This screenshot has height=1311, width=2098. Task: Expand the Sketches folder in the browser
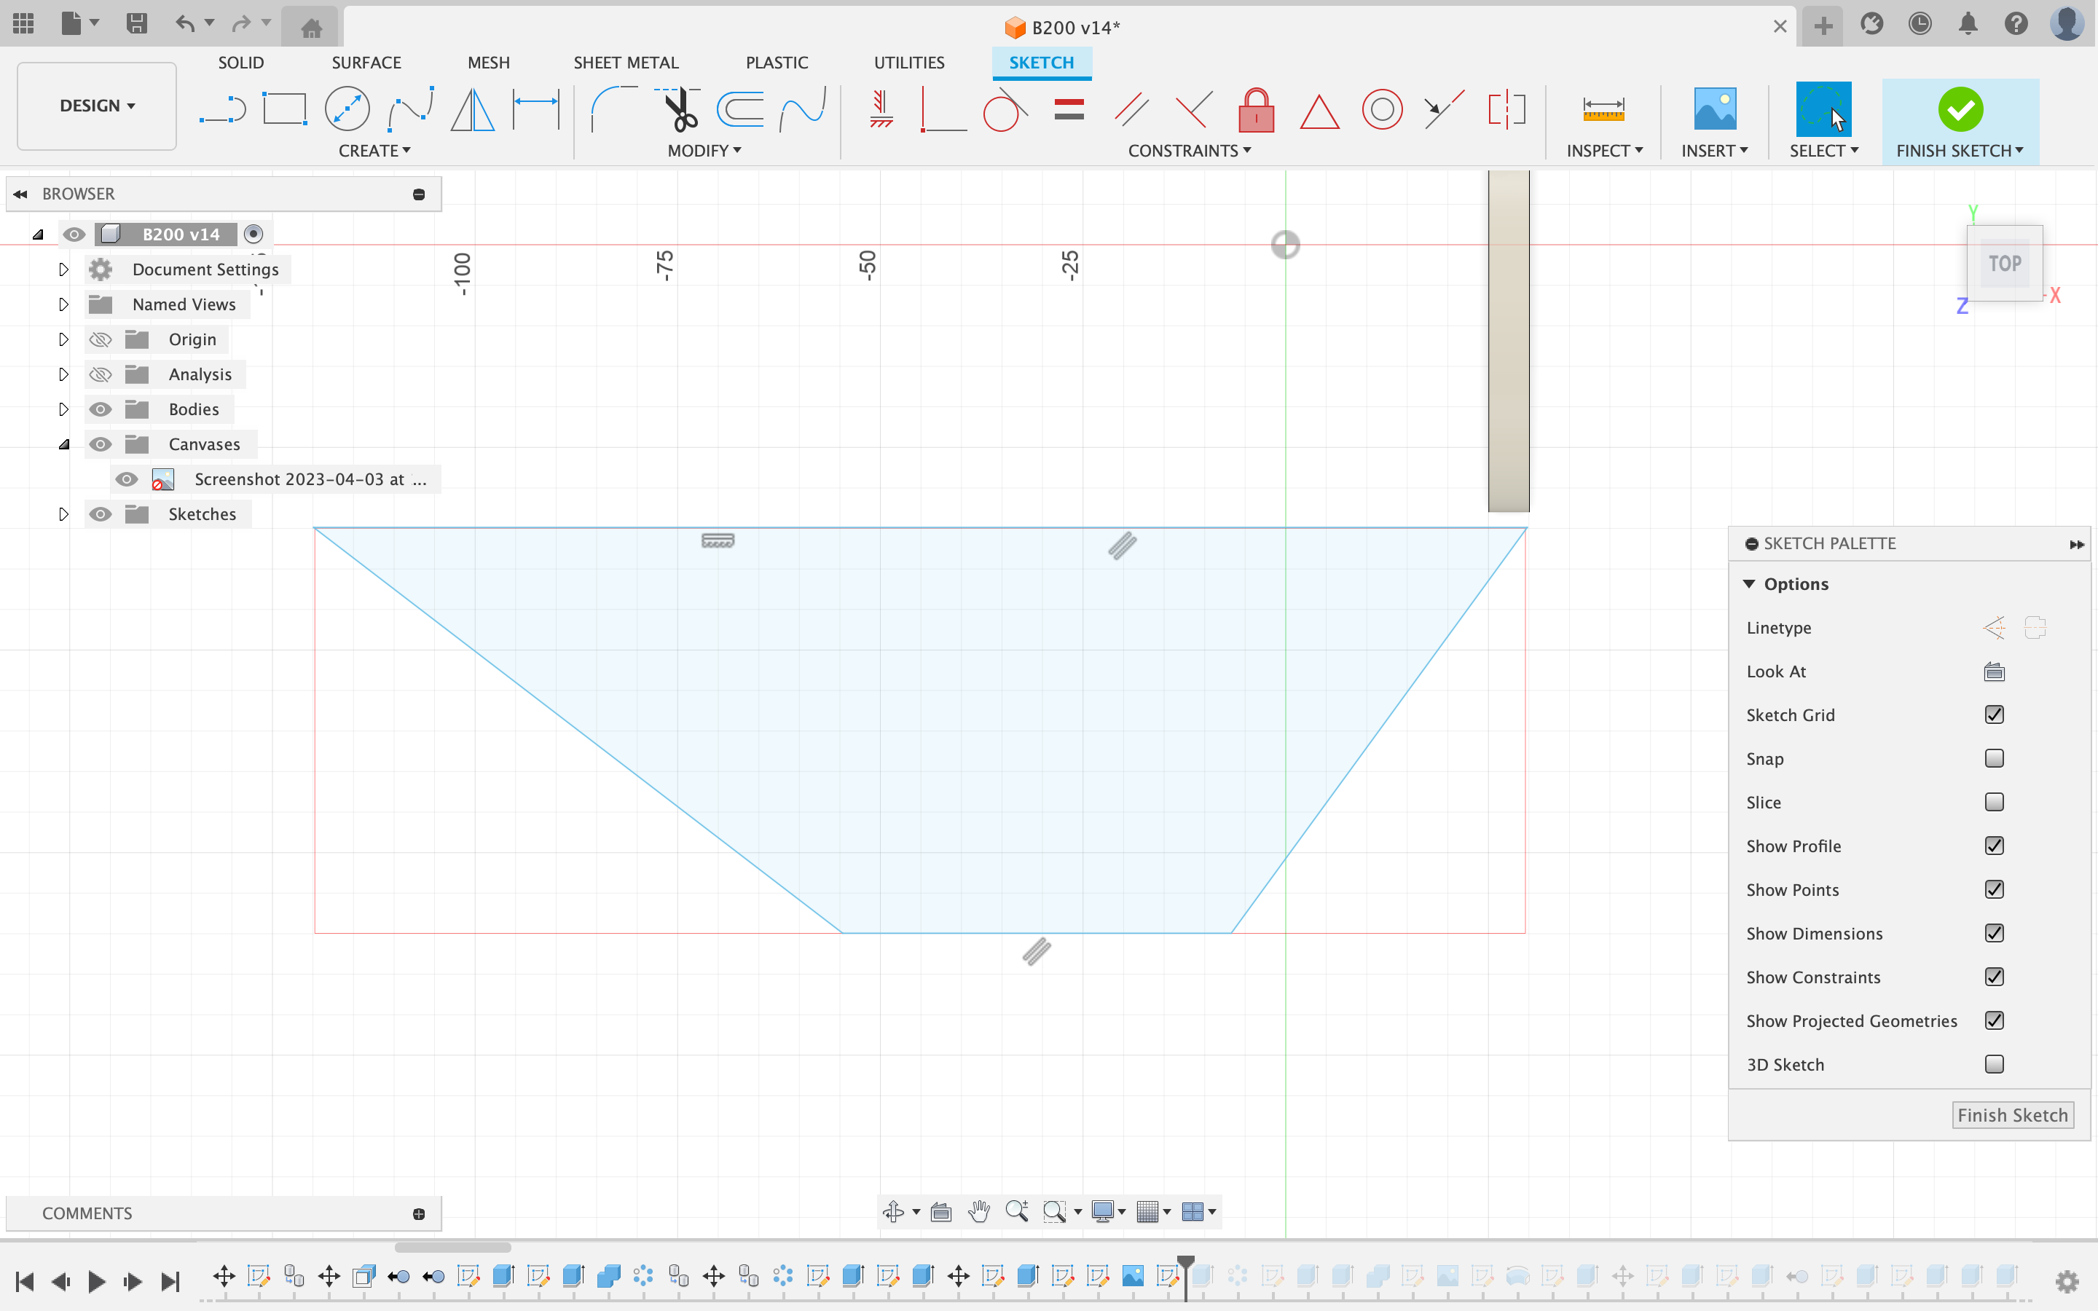click(63, 513)
